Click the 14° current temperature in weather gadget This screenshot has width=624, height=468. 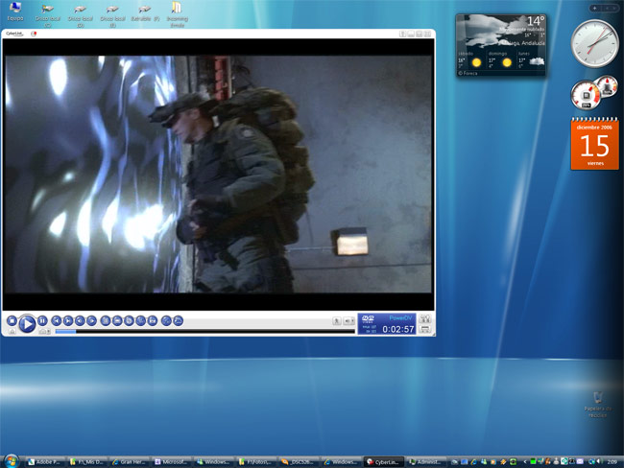536,21
